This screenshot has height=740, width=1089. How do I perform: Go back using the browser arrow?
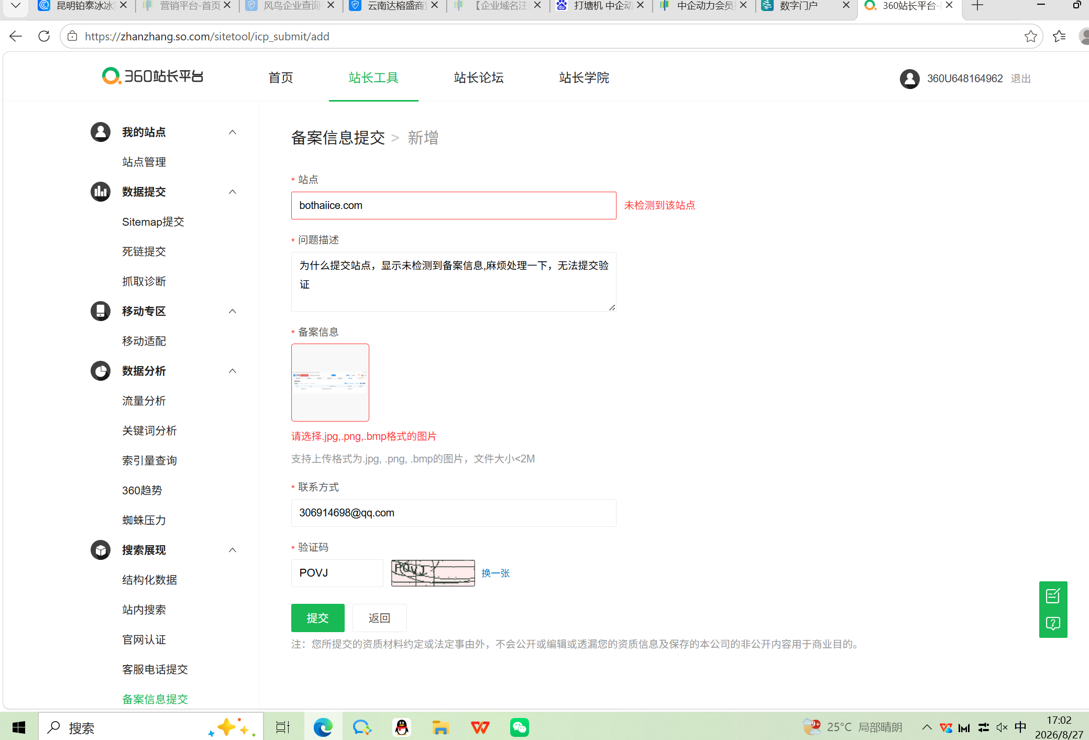click(16, 36)
